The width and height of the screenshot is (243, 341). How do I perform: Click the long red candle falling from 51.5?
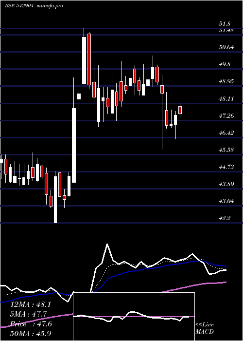coord(89,59)
